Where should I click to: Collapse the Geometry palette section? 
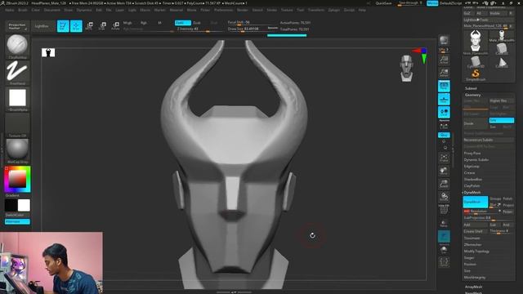coord(472,95)
